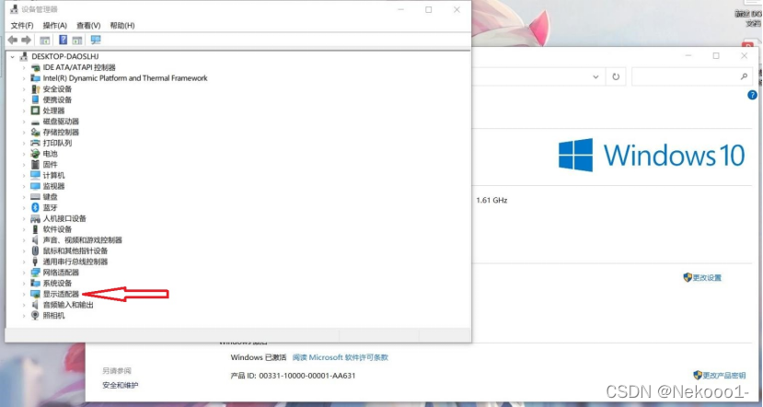The width and height of the screenshot is (763, 407).
Task: Open 阅读 Microsoft 软件许可条款 link
Action: [341, 357]
